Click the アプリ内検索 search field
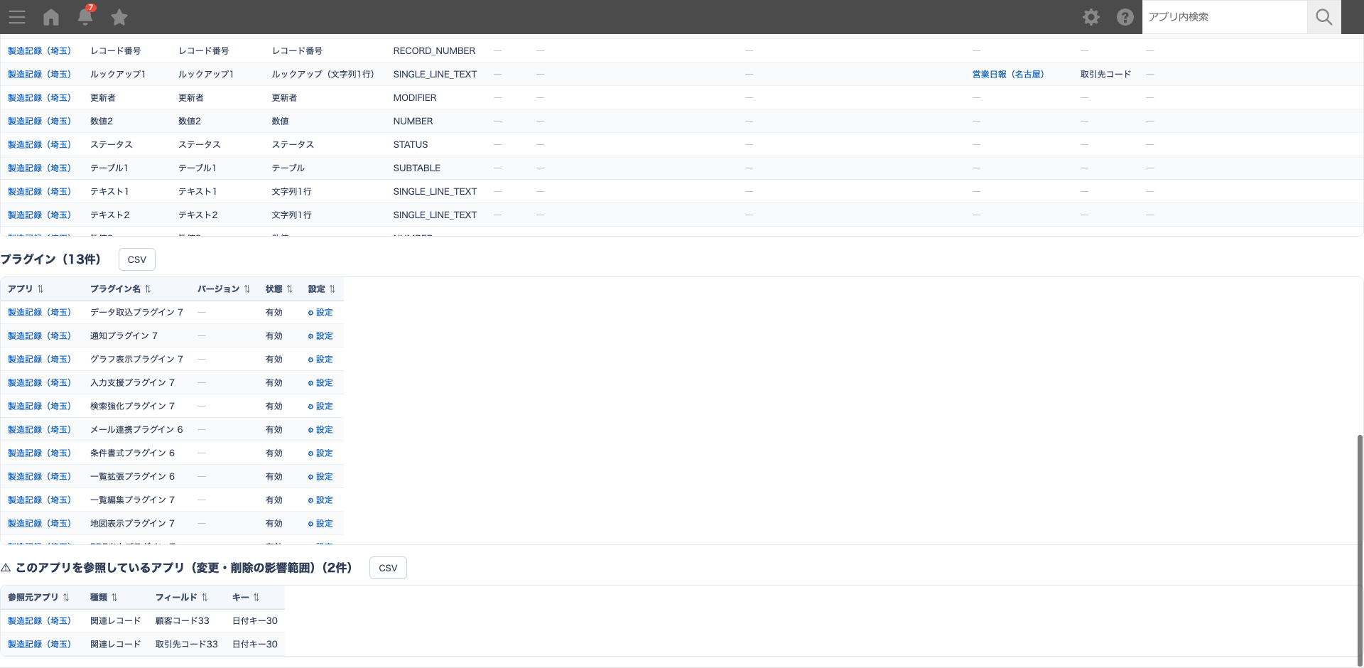Viewport: 1364px width, 668px height. click(x=1225, y=17)
